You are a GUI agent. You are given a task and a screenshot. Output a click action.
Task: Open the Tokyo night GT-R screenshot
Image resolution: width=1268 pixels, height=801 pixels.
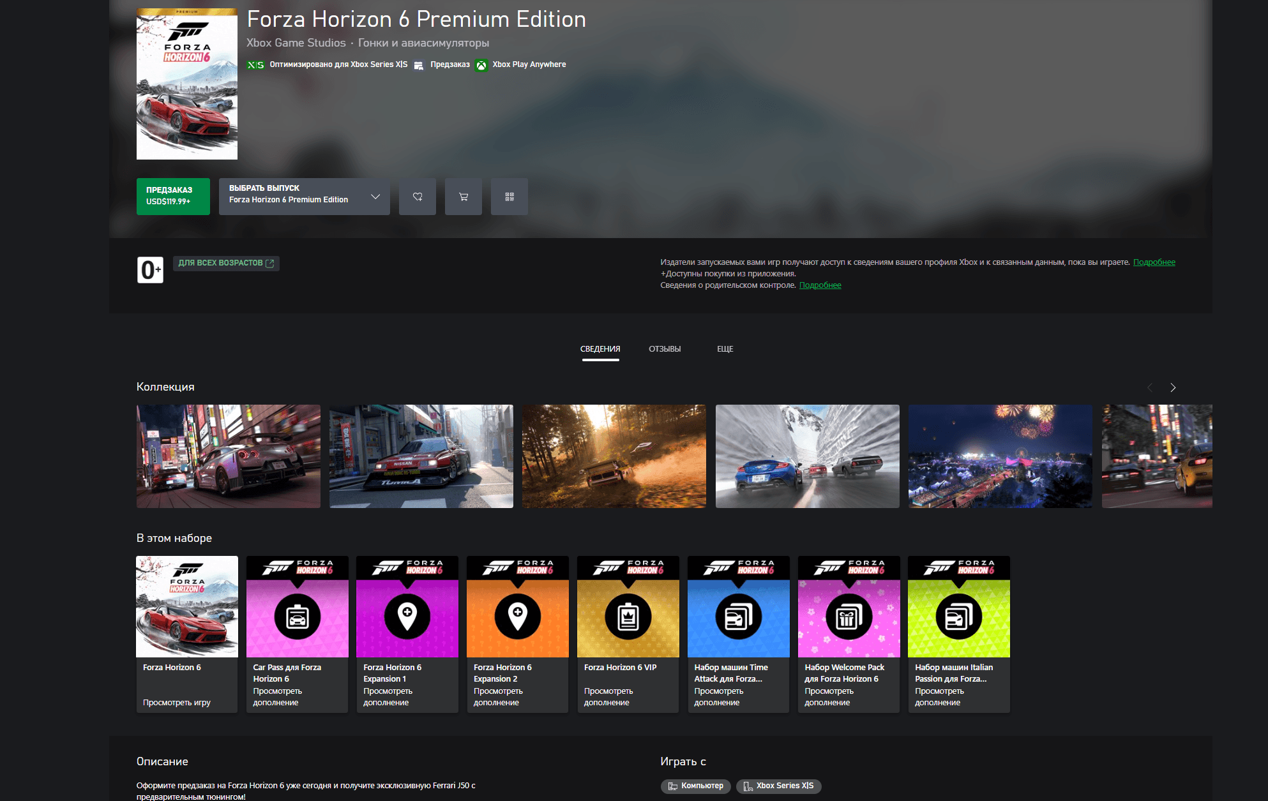click(x=229, y=456)
